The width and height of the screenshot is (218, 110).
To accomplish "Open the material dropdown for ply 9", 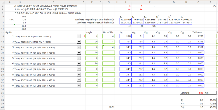I will [x=79, y=80].
